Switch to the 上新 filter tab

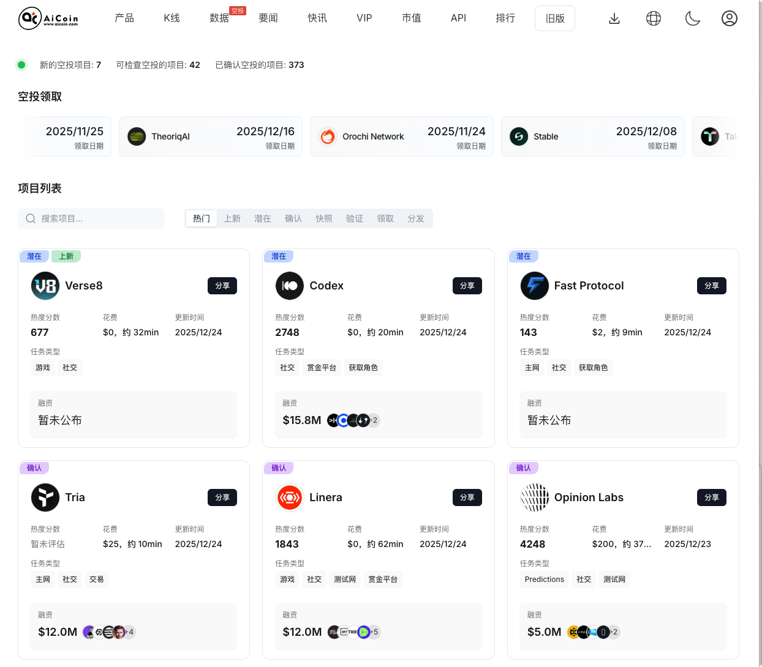(x=232, y=218)
